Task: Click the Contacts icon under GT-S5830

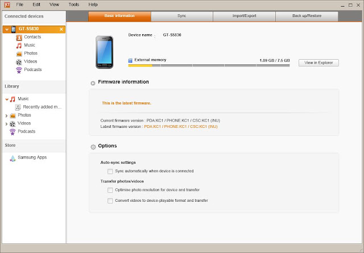Action: coord(19,38)
